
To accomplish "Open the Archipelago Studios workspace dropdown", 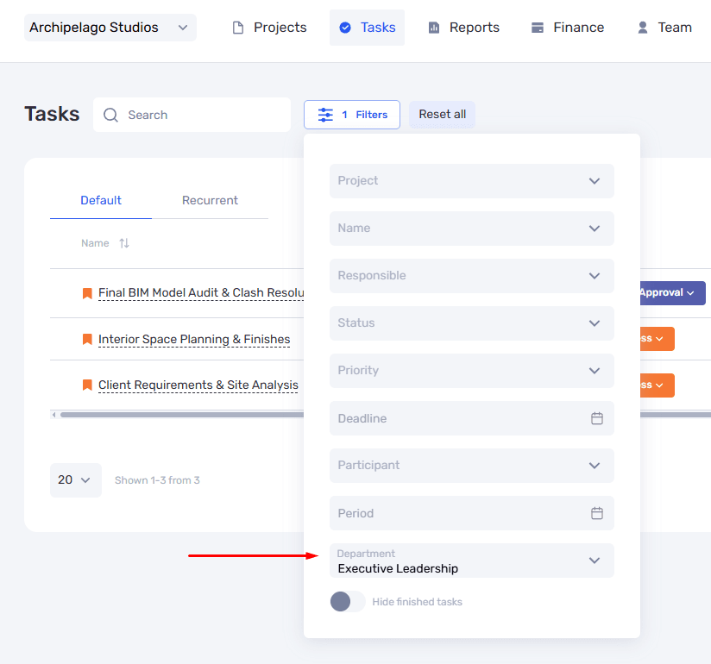I will tap(110, 28).
